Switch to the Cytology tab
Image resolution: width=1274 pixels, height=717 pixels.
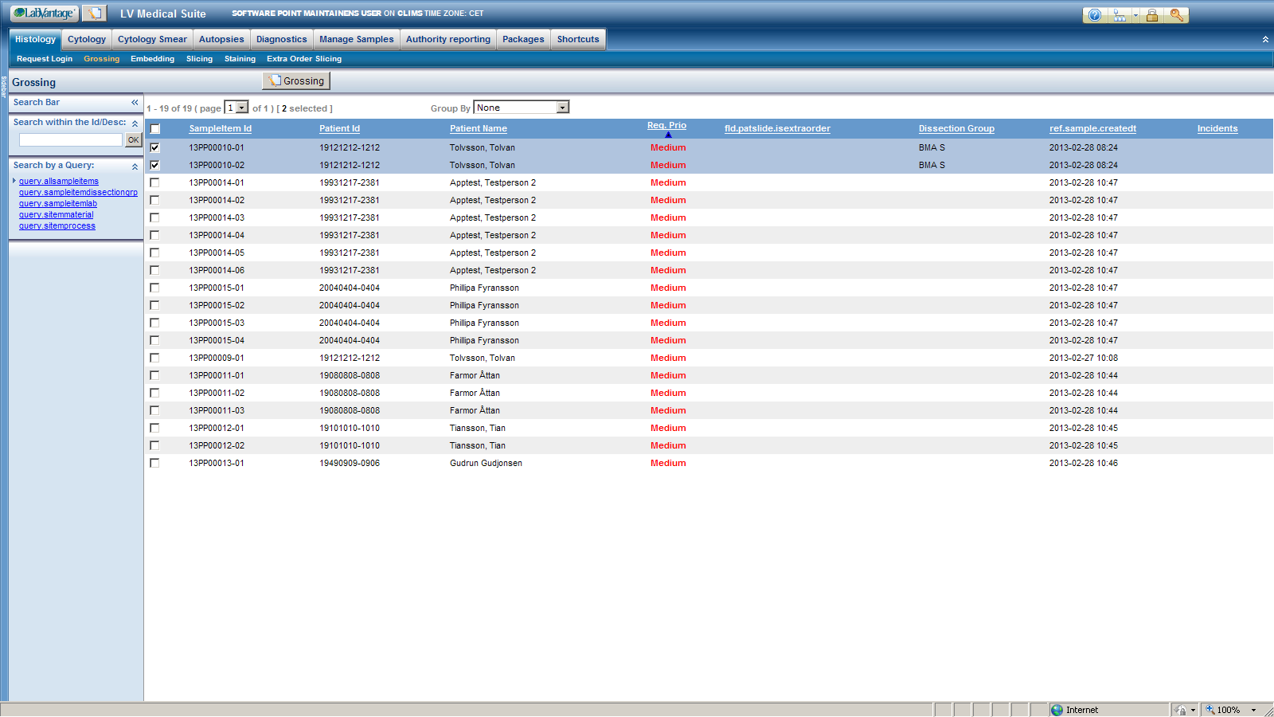tap(87, 39)
